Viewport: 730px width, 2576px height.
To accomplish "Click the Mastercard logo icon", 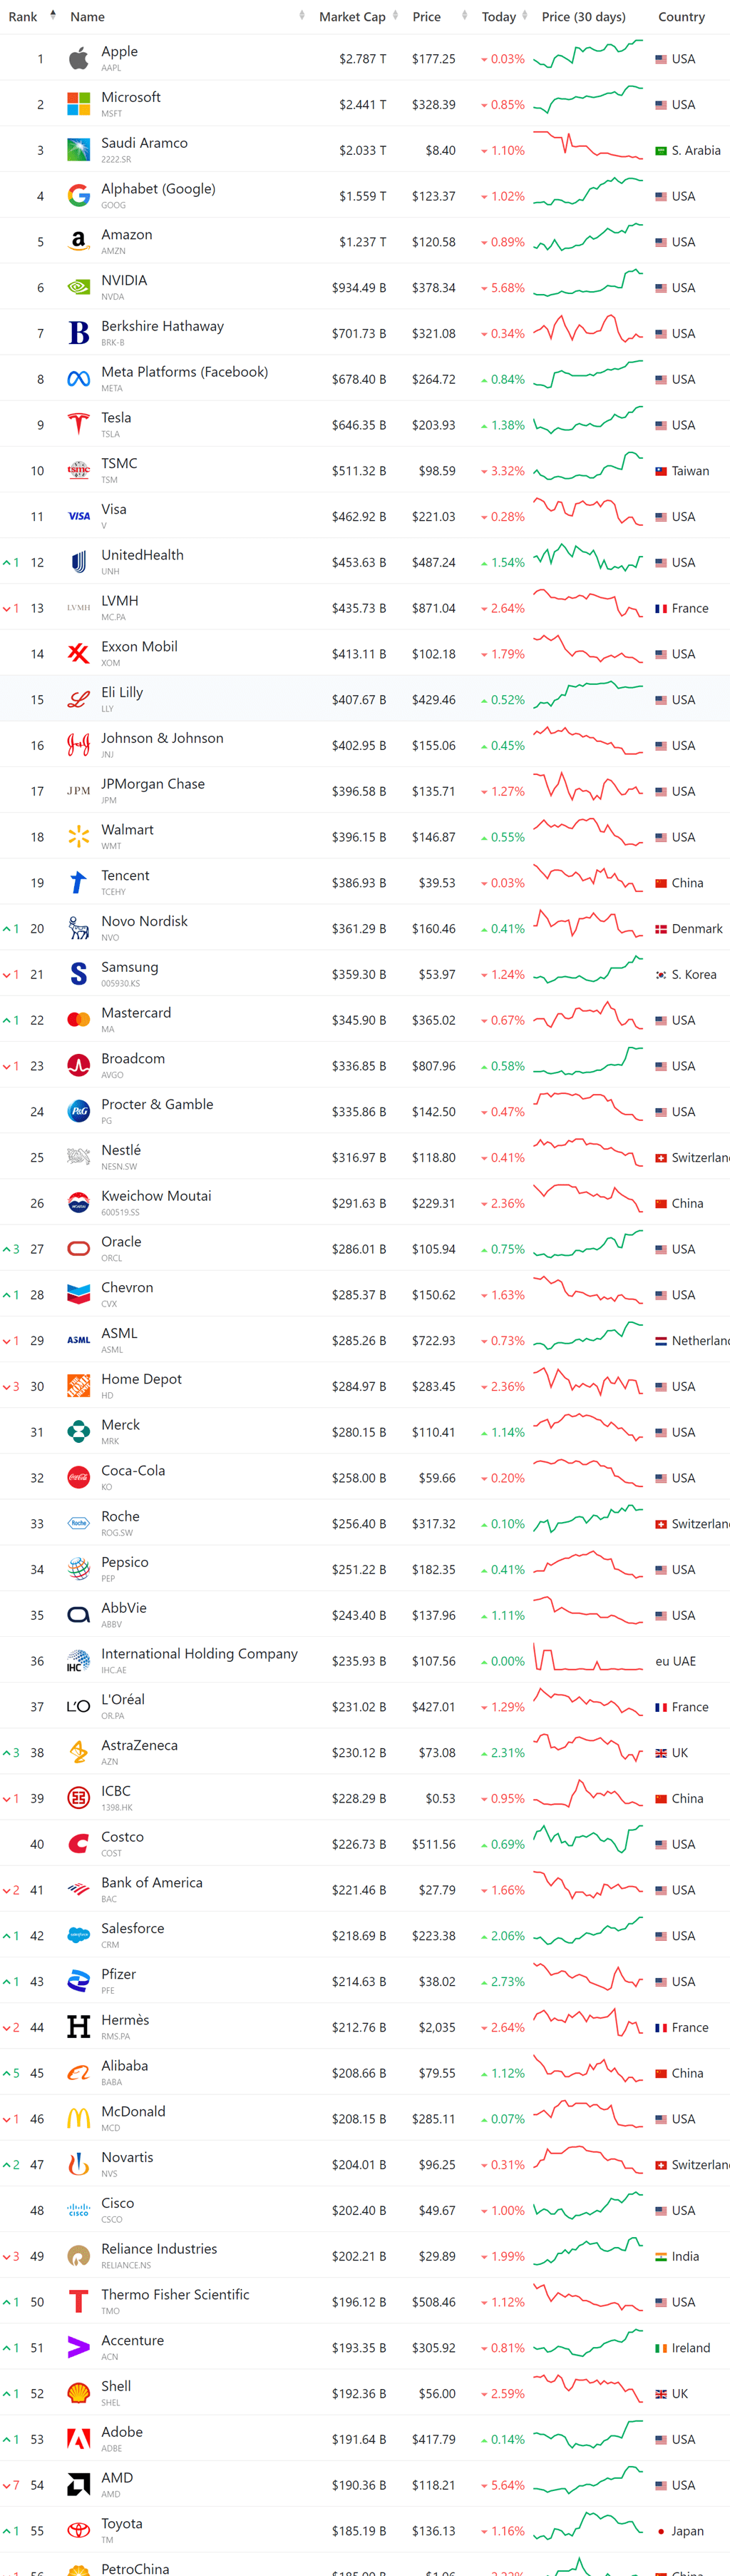I will (x=78, y=1020).
